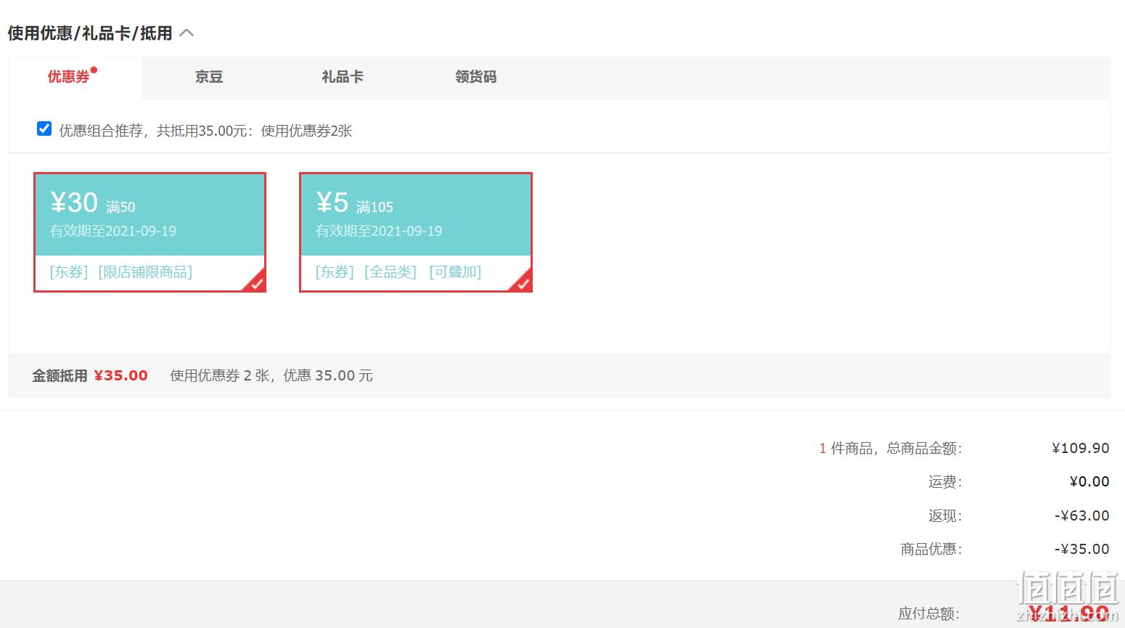This screenshot has width=1125, height=628.
Task: Open the 领货码 tab
Action: pos(476,77)
